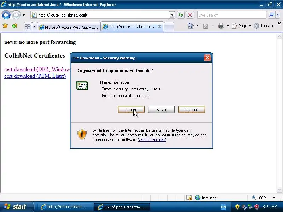
Task: Stop loading with the red X
Action: coord(190,15)
